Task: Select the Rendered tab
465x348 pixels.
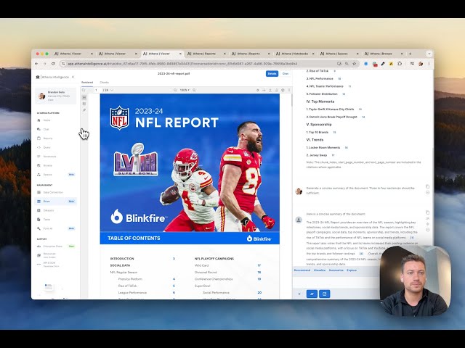Action: (87, 82)
